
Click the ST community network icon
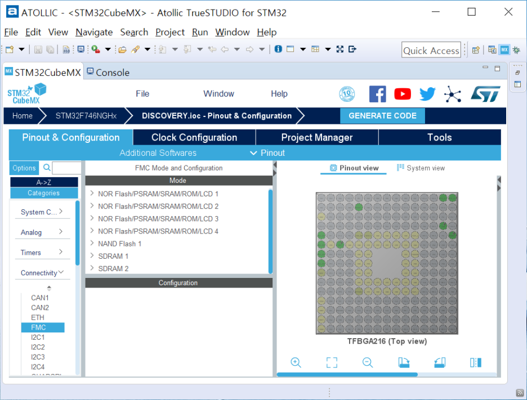point(452,94)
